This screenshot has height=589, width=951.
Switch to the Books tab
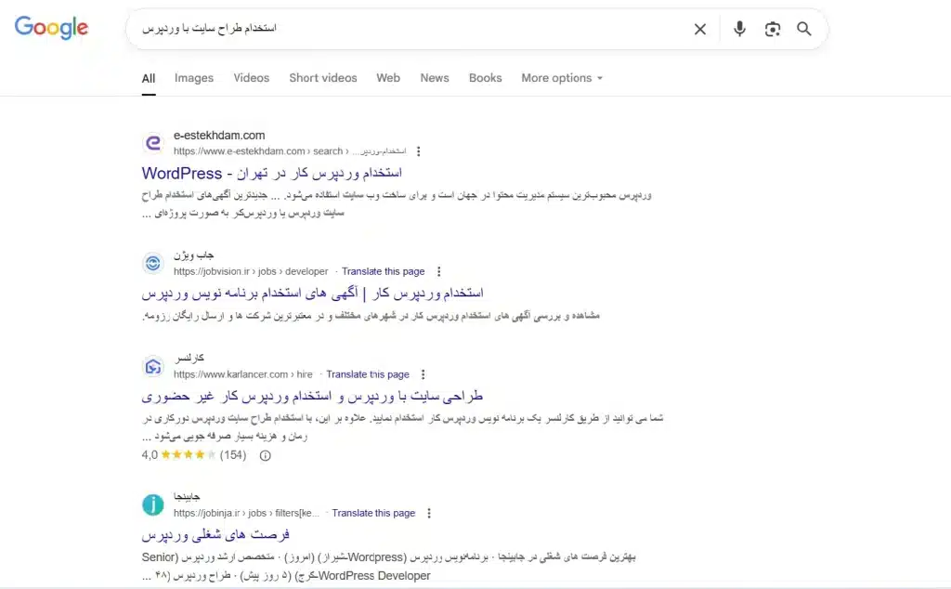coord(485,78)
